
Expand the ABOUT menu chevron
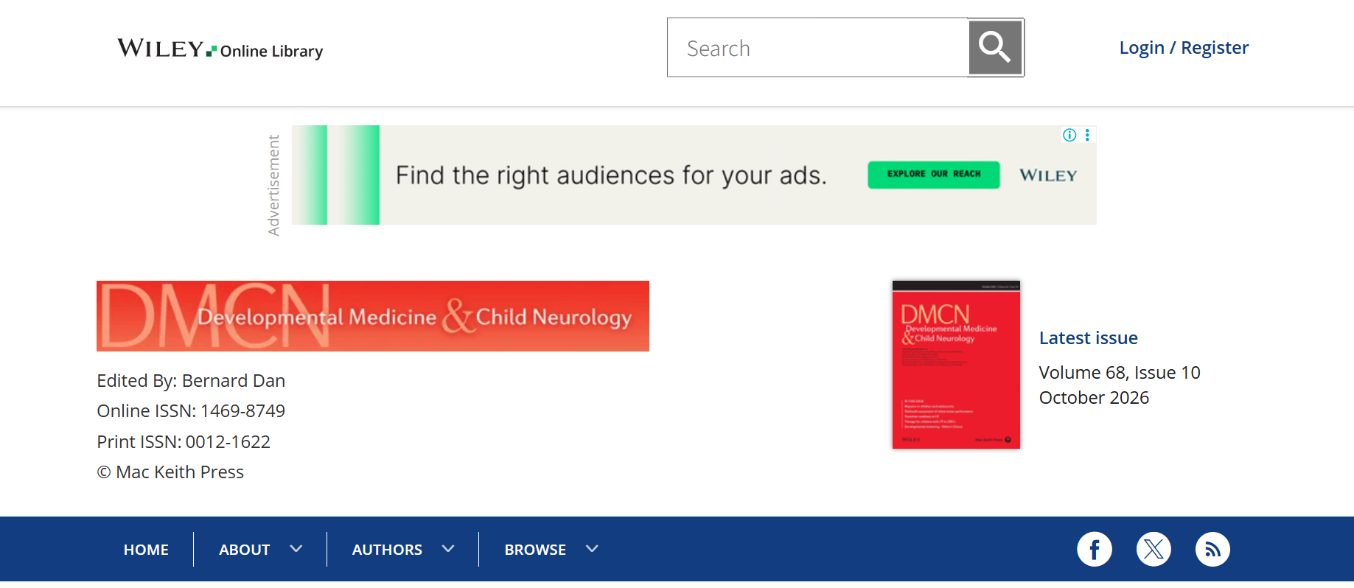tap(296, 549)
